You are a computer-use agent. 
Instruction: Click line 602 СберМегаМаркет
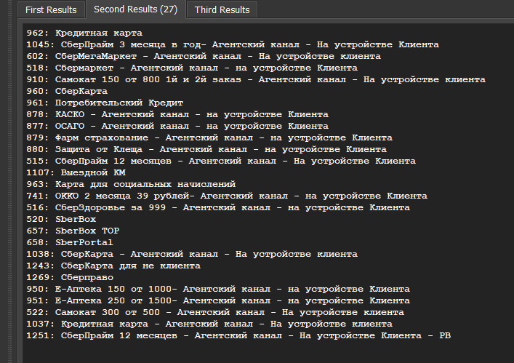point(204,56)
